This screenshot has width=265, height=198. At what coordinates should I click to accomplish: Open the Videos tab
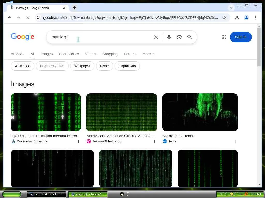click(91, 54)
